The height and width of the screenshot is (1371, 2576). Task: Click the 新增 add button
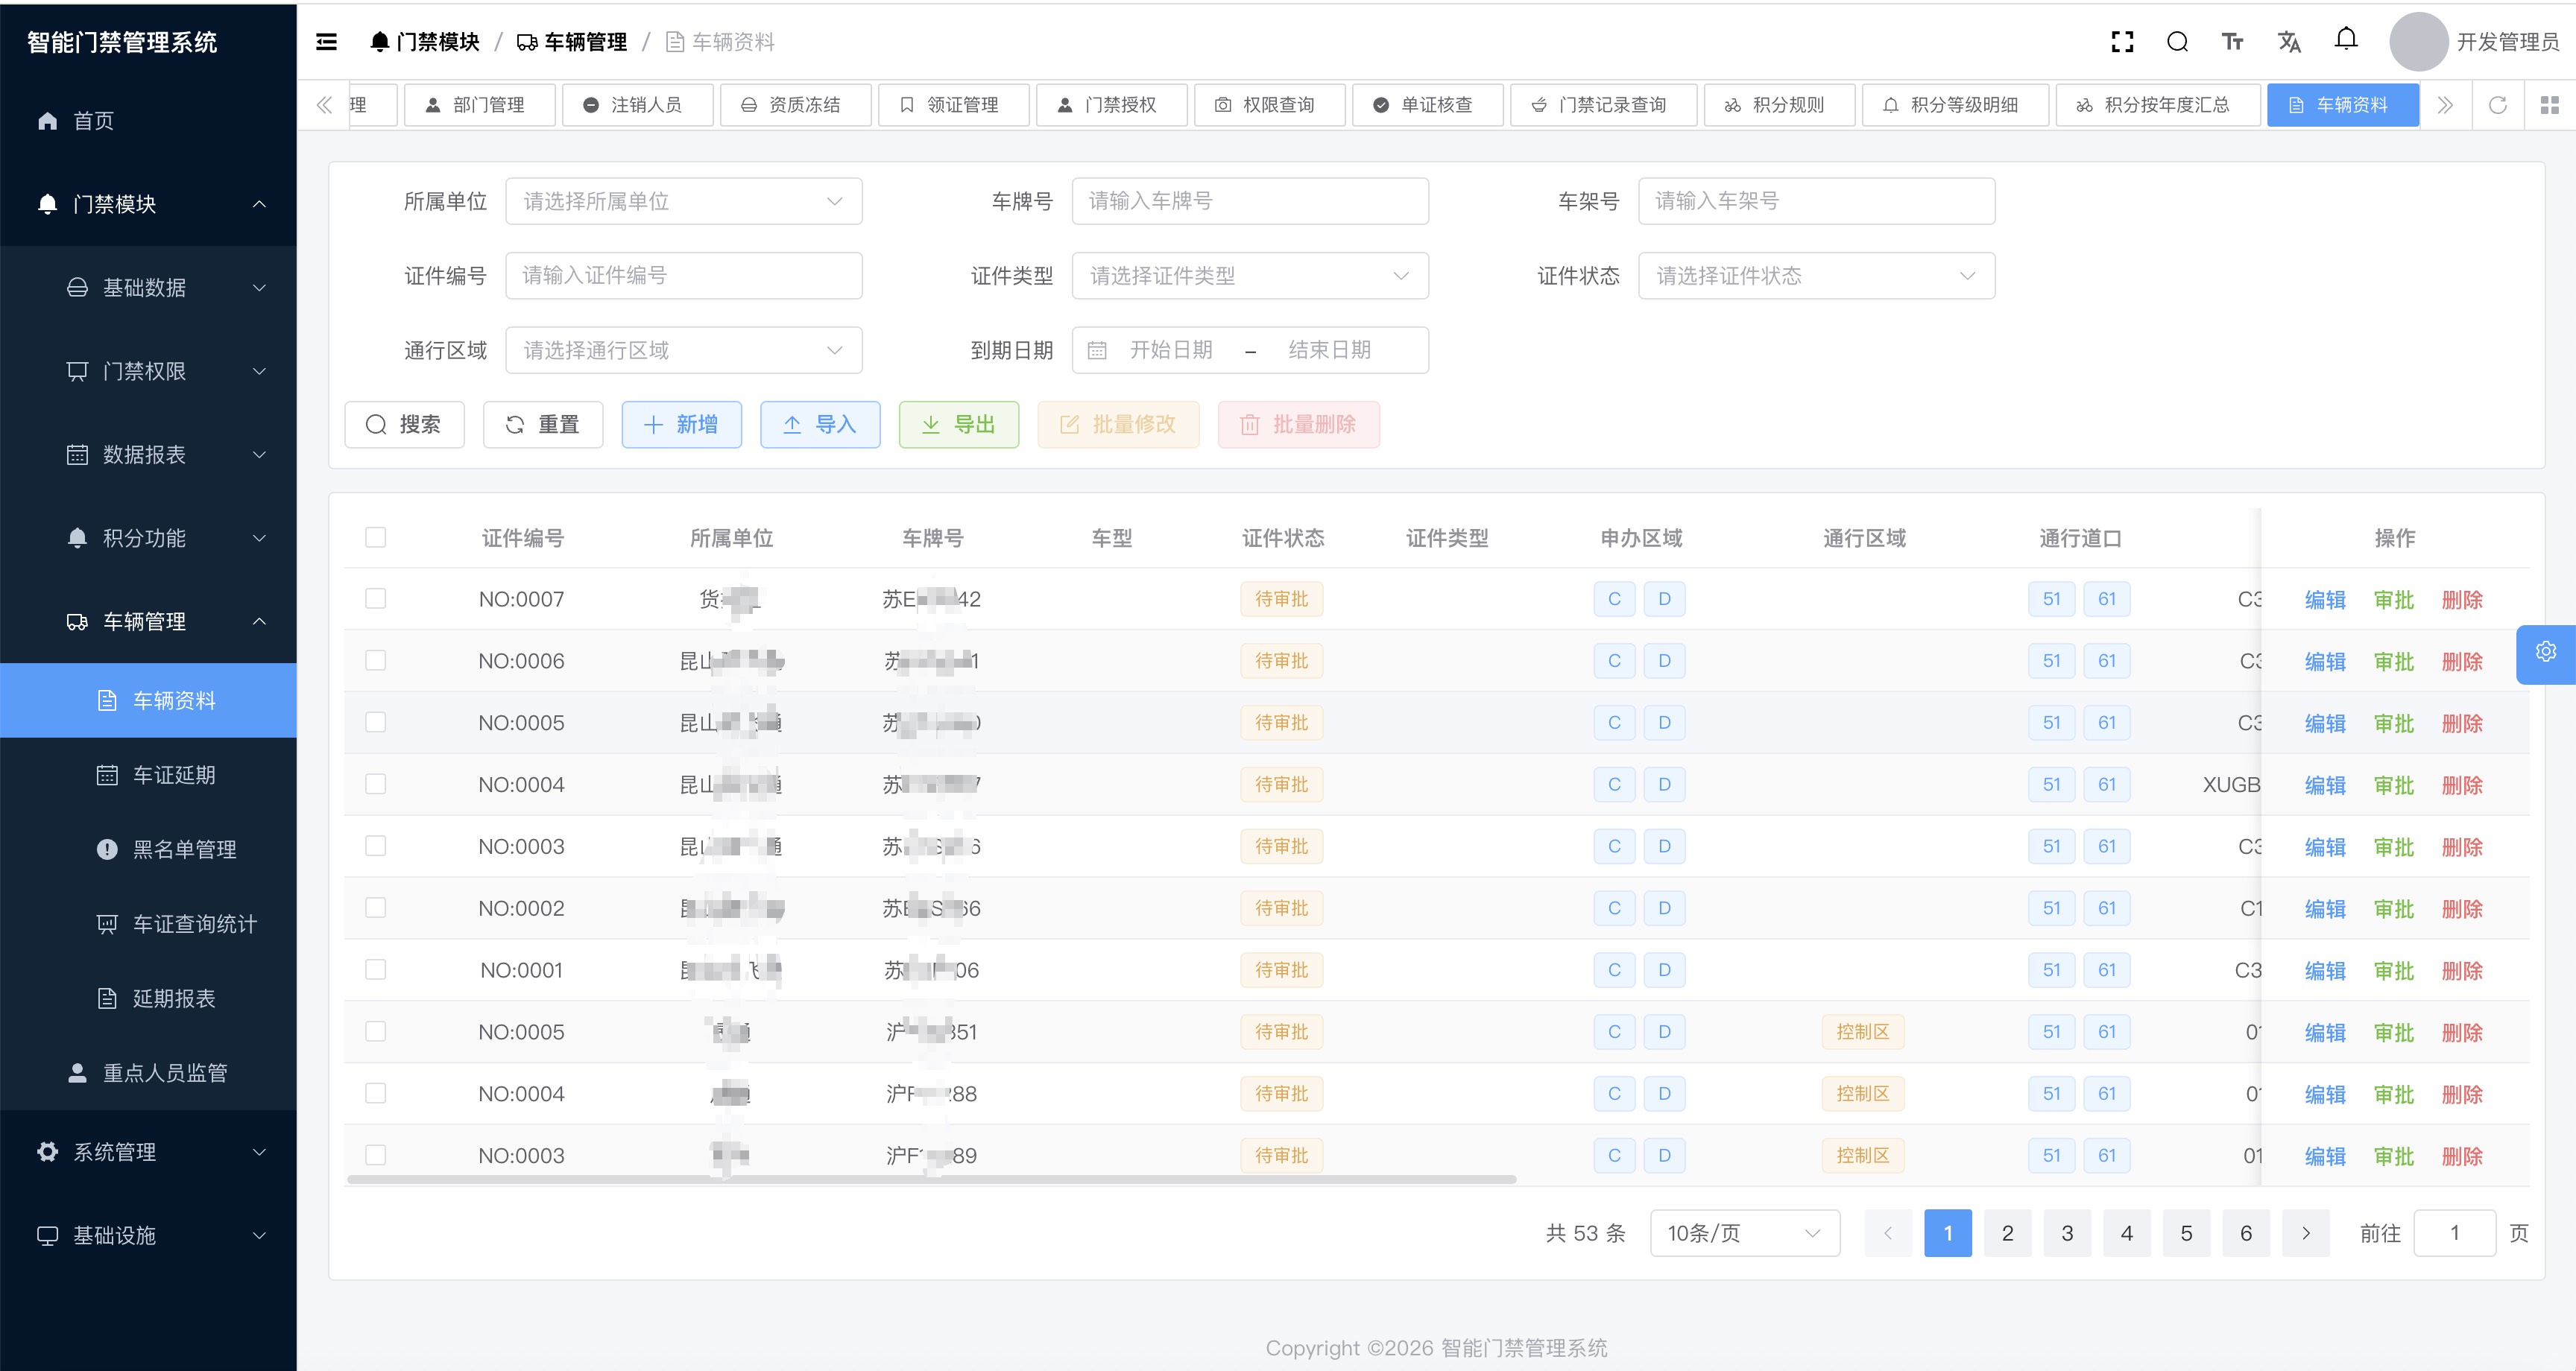point(682,425)
